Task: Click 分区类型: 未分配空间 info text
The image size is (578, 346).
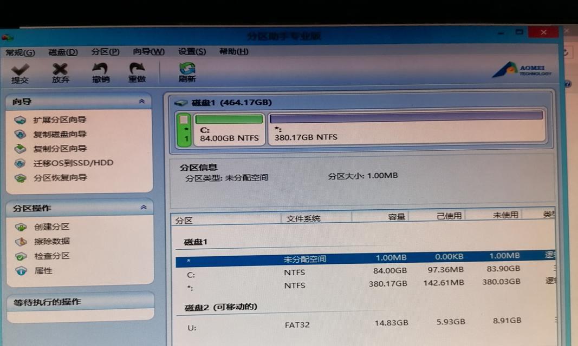Action: coord(226,178)
